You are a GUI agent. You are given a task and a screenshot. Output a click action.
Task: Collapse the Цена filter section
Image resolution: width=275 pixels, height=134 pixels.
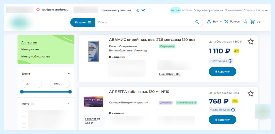point(69,73)
